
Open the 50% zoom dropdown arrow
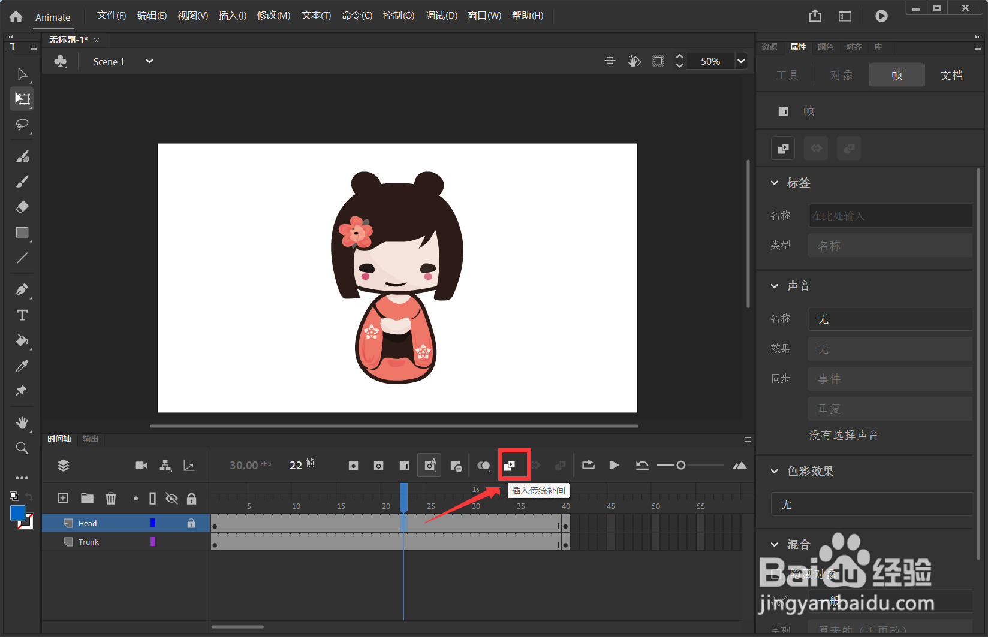click(x=741, y=61)
